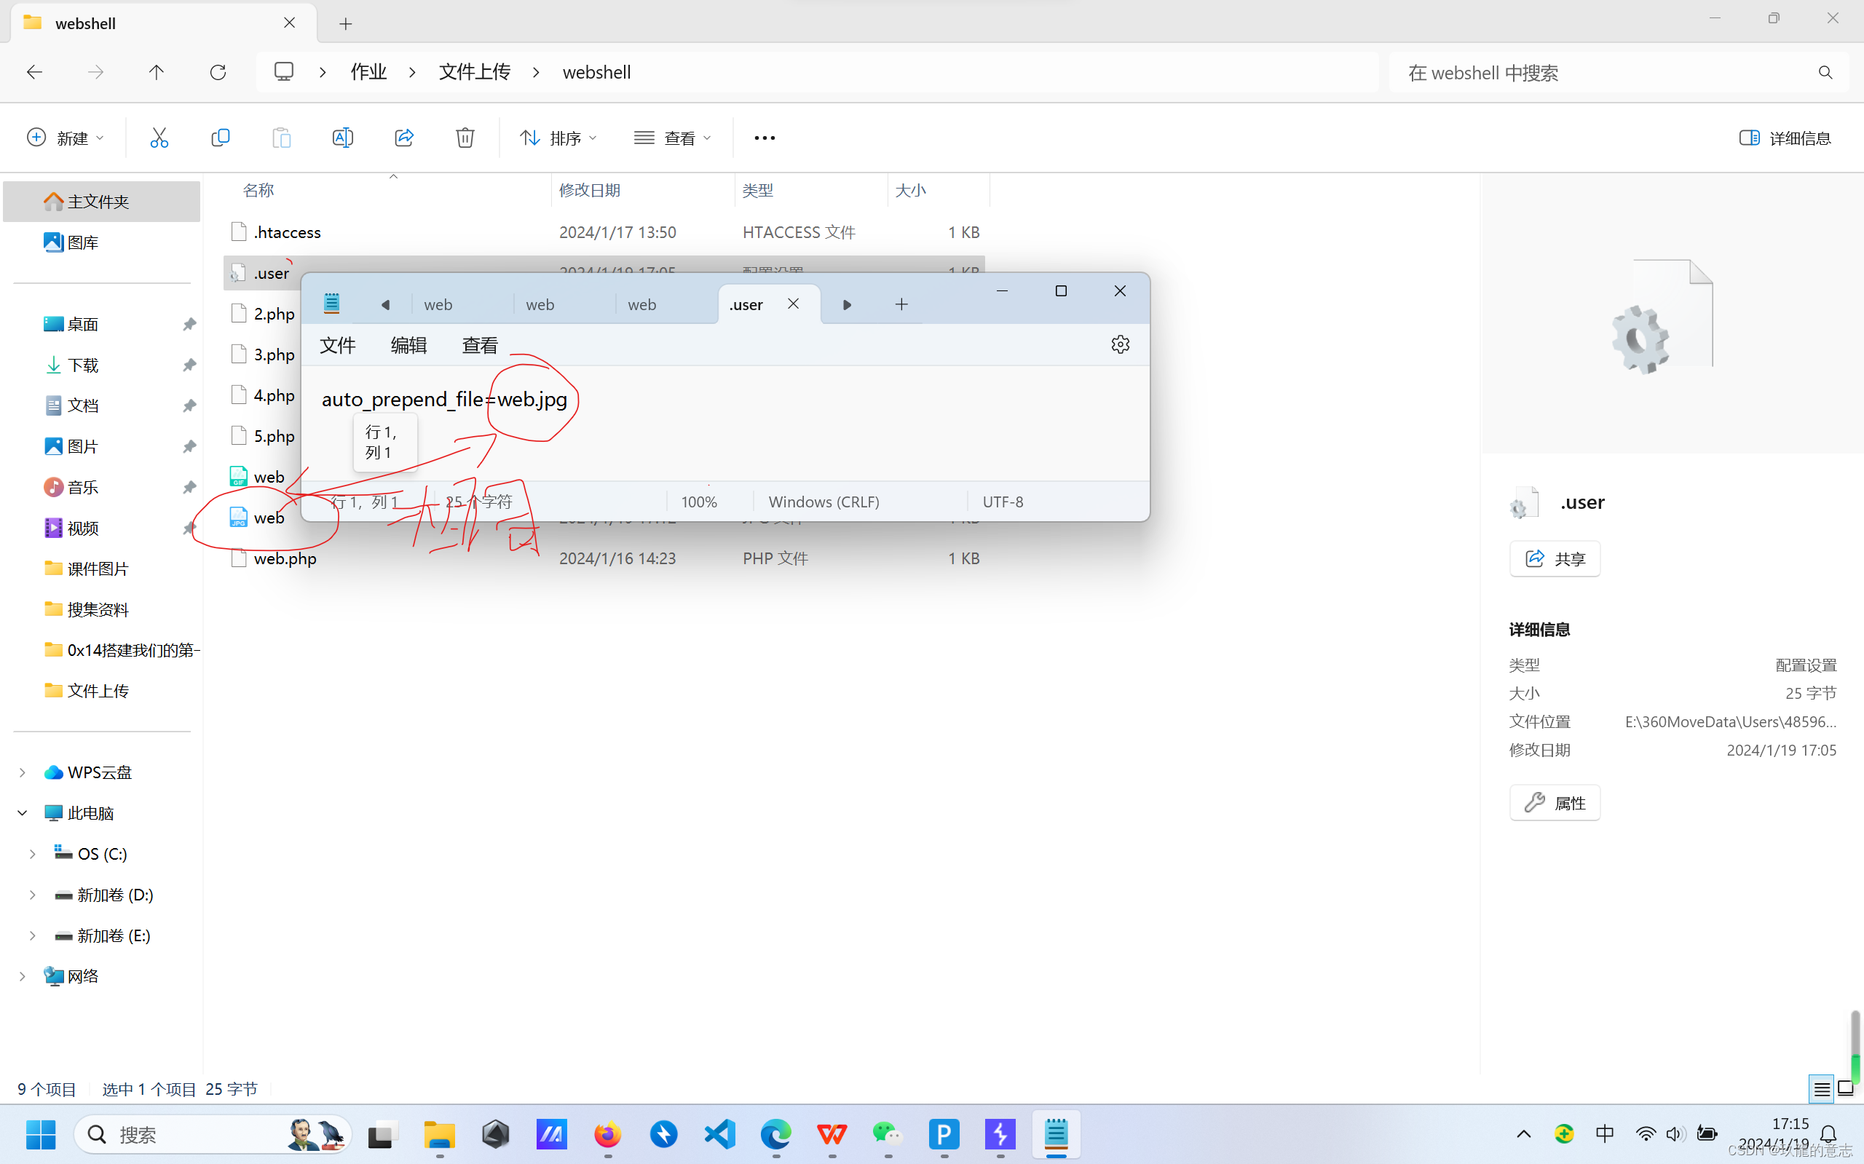Open the 排序 sort dropdown
The image size is (1864, 1164).
[x=558, y=138]
